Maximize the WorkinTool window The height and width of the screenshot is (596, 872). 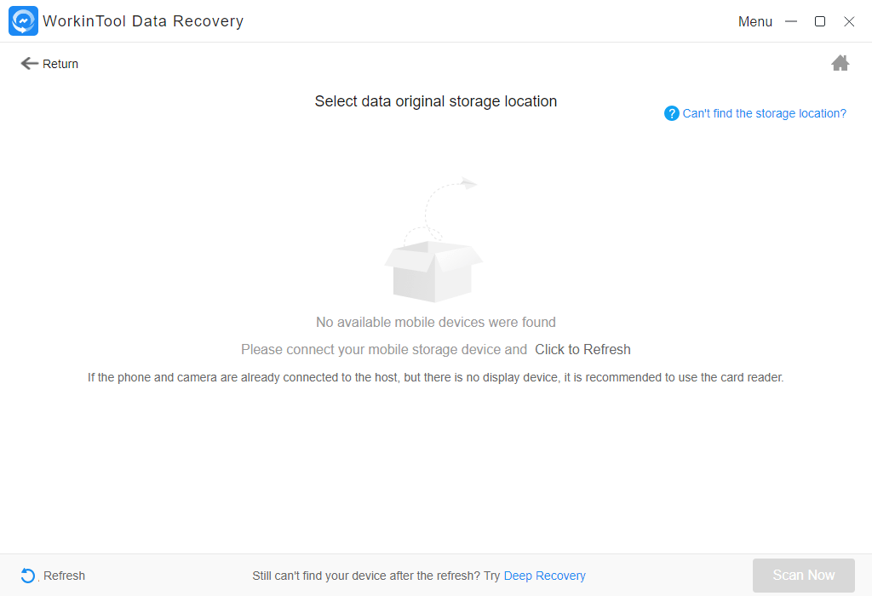pos(820,21)
